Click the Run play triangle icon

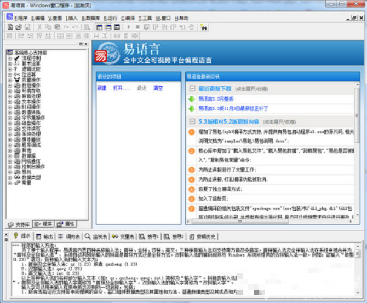pos(129,27)
